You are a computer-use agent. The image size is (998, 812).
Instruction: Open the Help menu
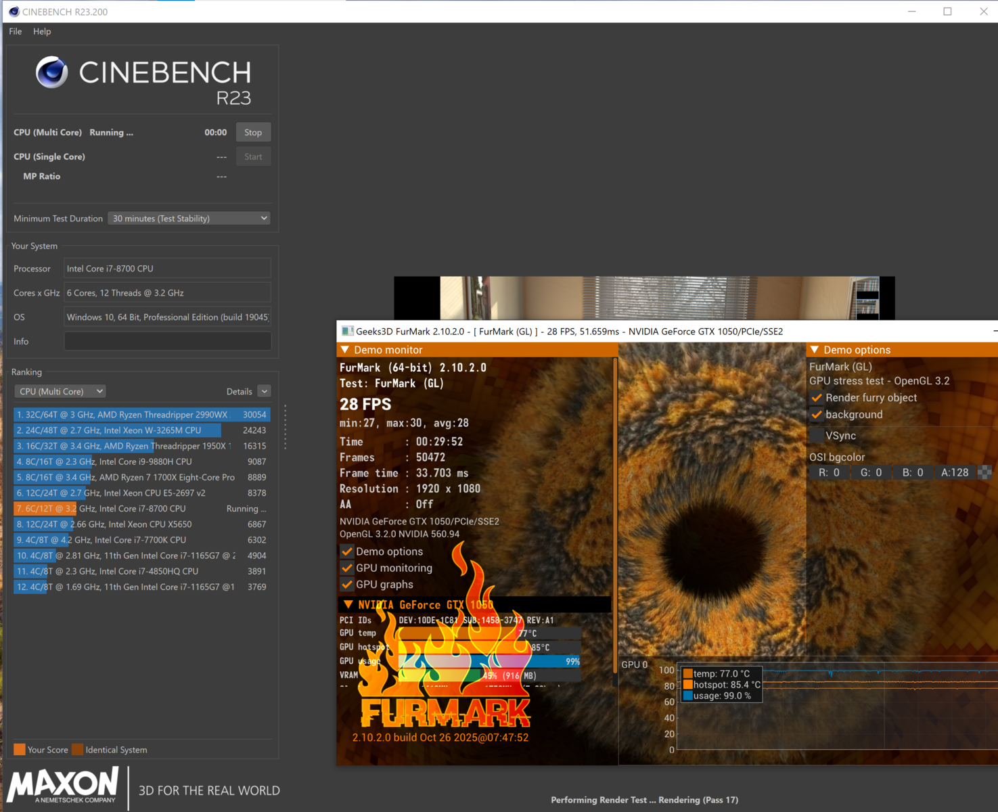42,31
